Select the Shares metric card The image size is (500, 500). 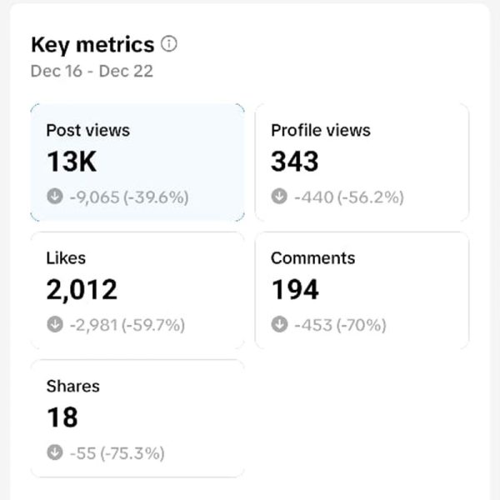click(137, 418)
